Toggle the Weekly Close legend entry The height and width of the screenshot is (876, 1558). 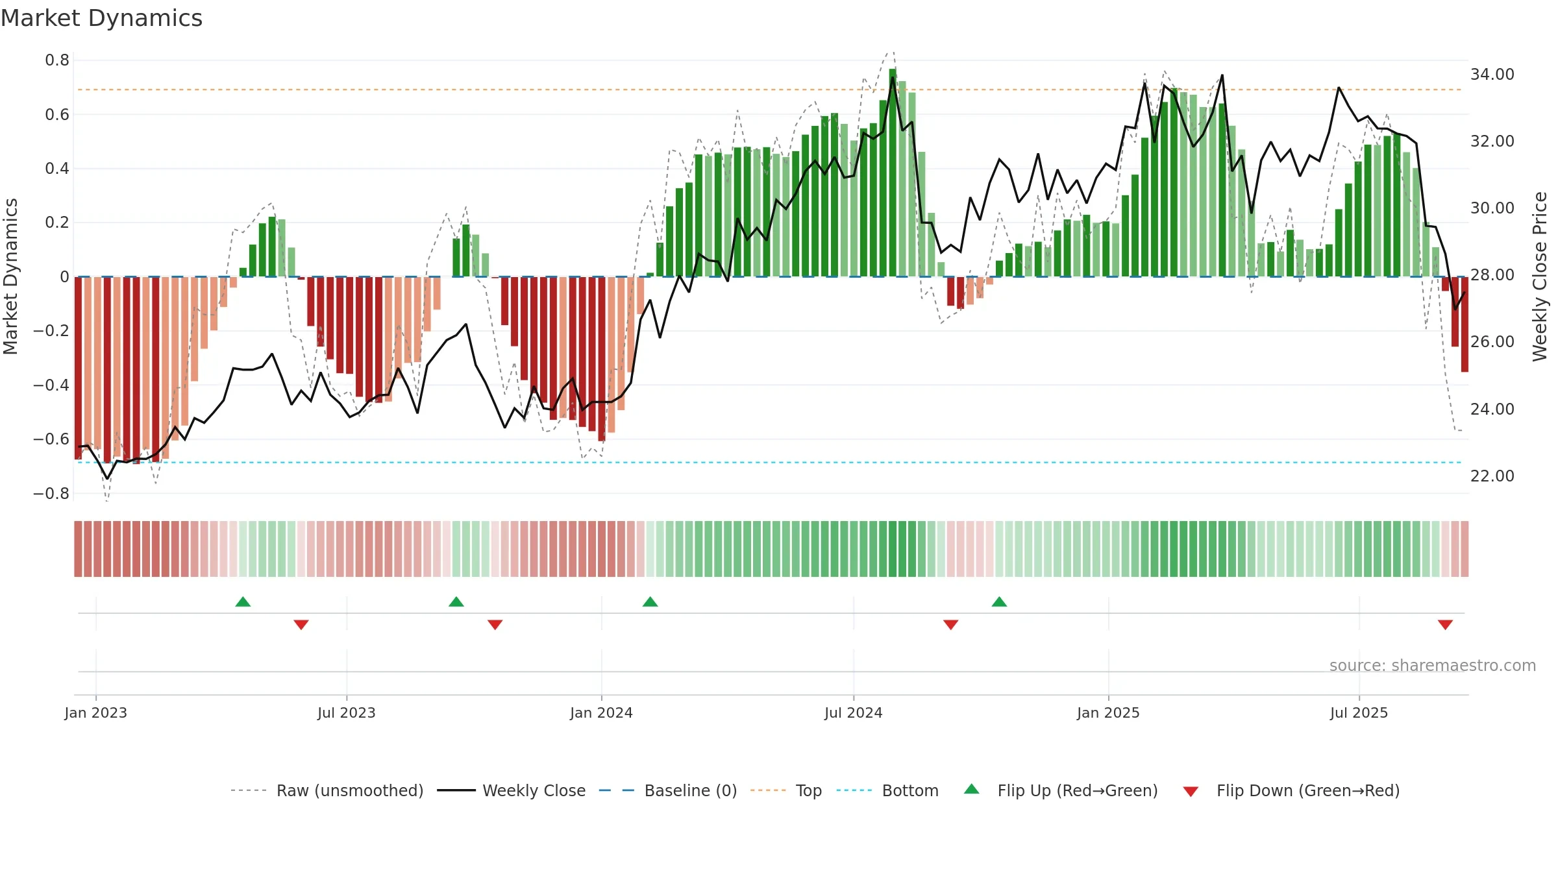(x=511, y=790)
